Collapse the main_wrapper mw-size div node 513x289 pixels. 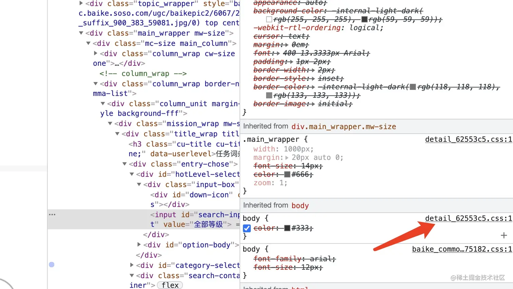(x=81, y=33)
